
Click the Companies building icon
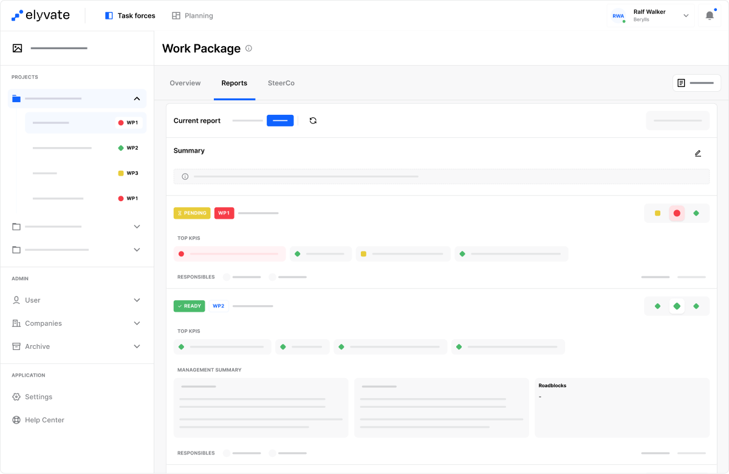16,323
